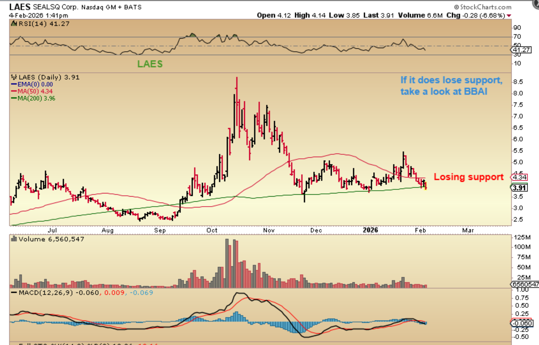Click the green LAES label under RSI
The height and width of the screenshot is (345, 539).
click(150, 64)
